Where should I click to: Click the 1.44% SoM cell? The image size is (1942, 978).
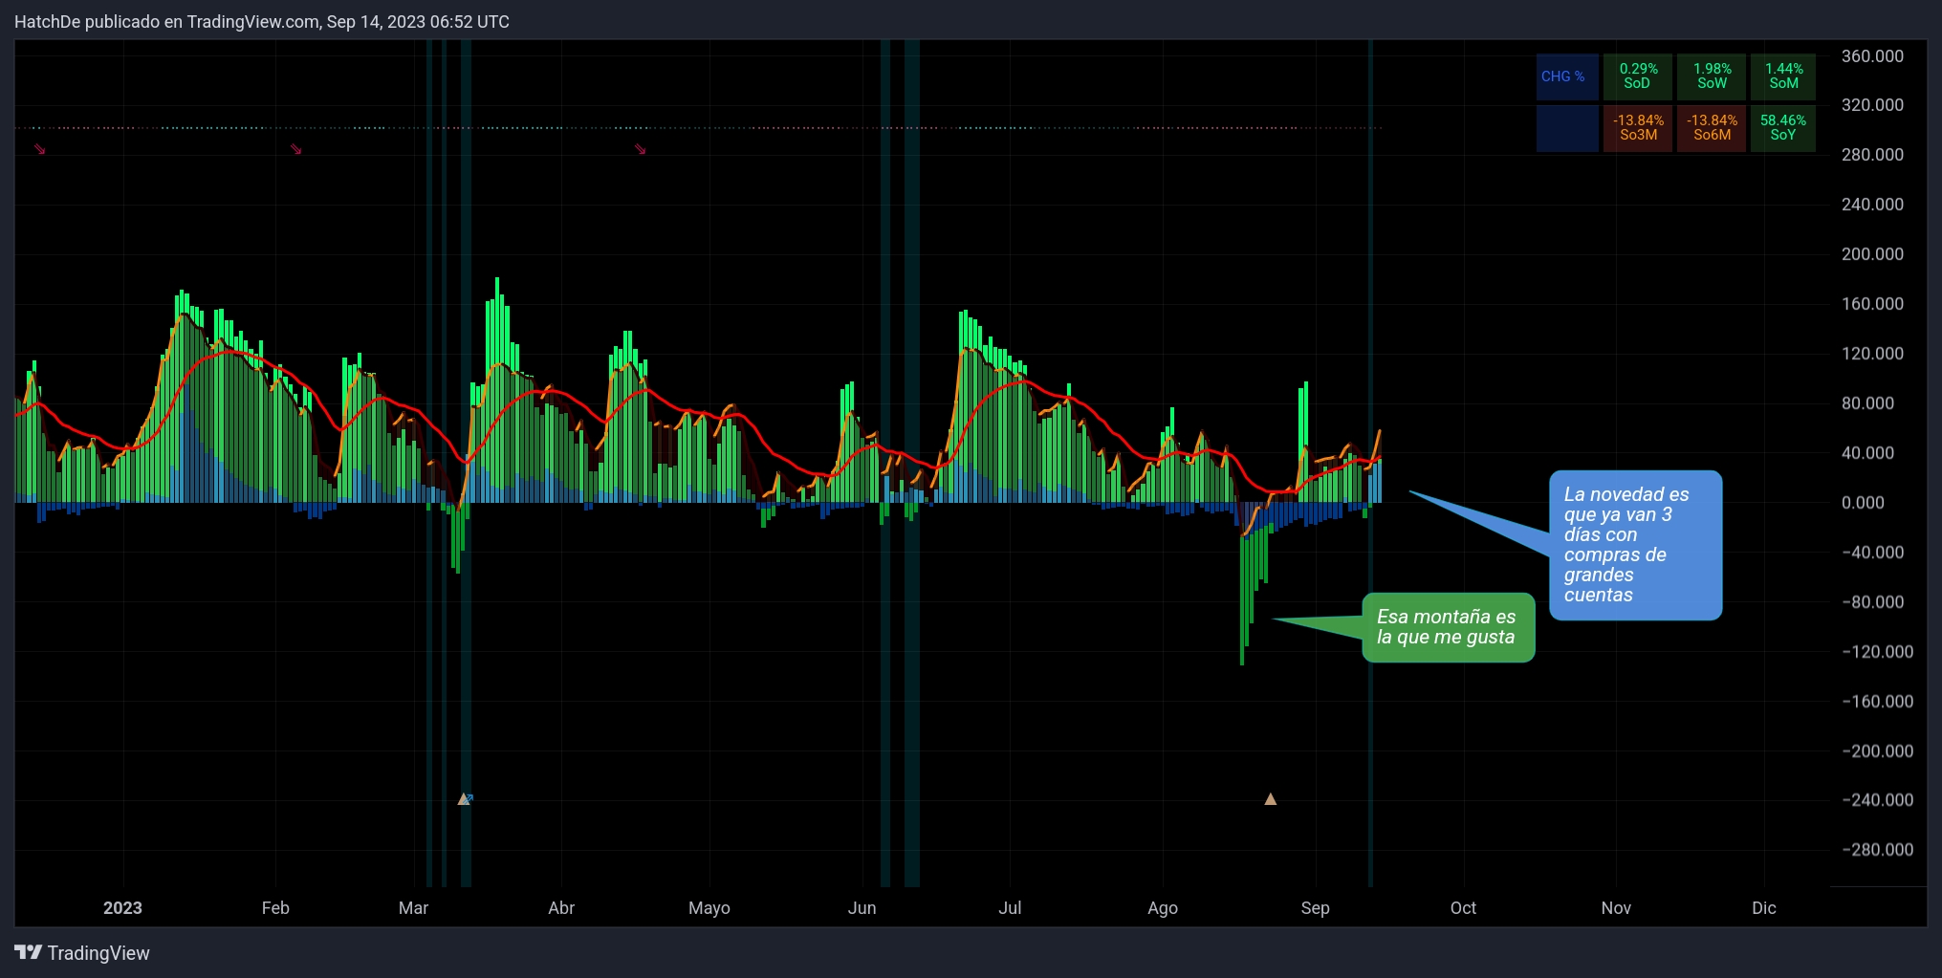point(1783,76)
